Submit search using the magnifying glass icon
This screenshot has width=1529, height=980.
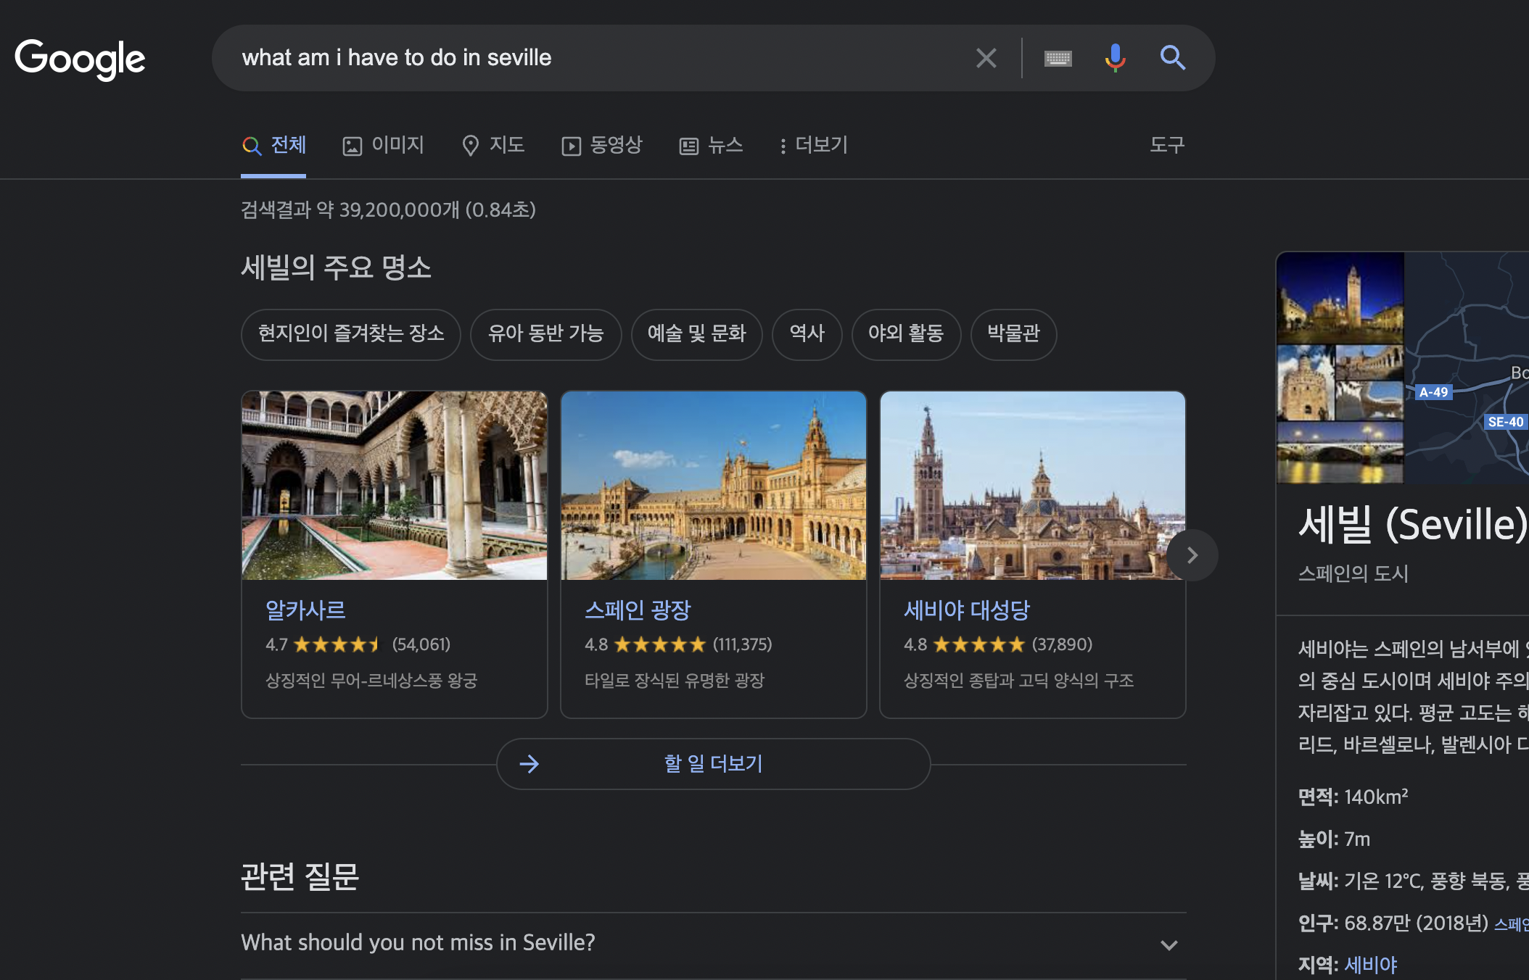coord(1172,58)
